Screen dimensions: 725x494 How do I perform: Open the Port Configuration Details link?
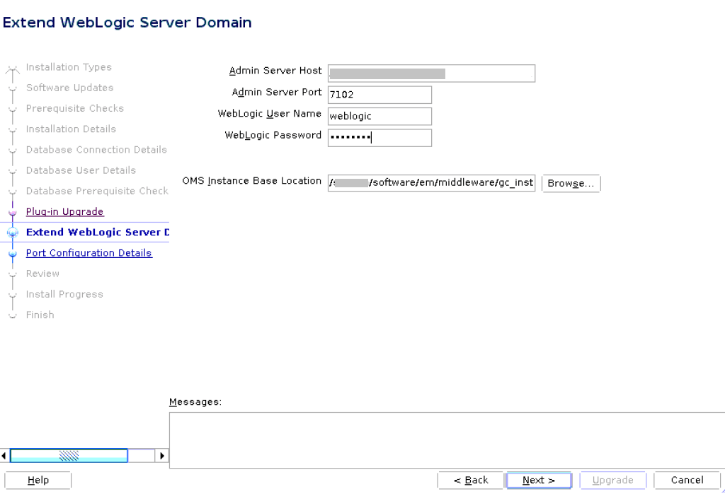[89, 252]
